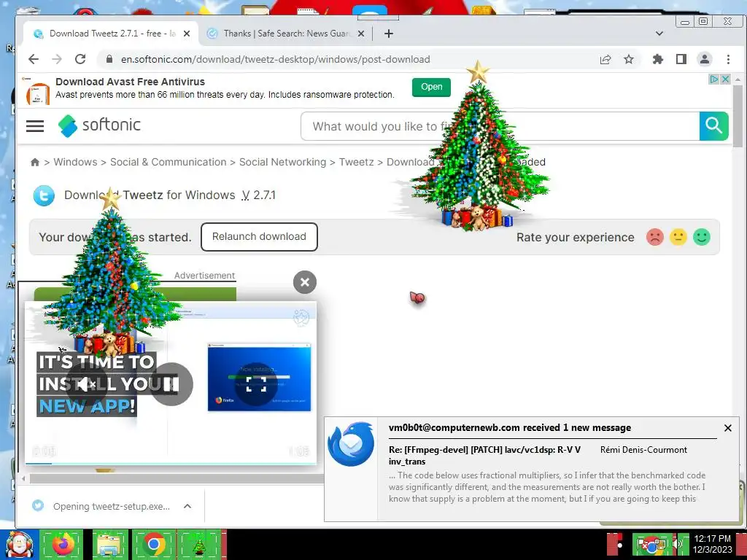Click the Relaunch download button
This screenshot has width=747, height=560.
pos(259,237)
